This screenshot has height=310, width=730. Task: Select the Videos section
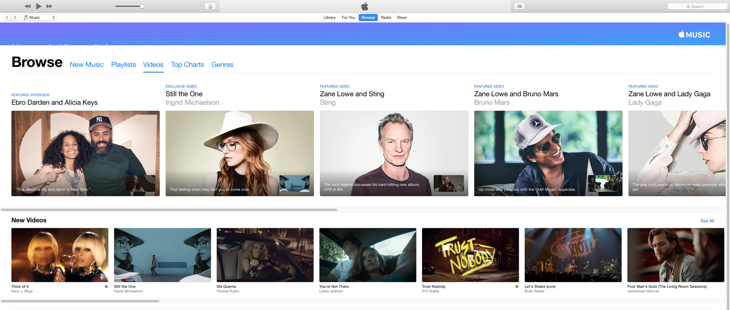(153, 64)
